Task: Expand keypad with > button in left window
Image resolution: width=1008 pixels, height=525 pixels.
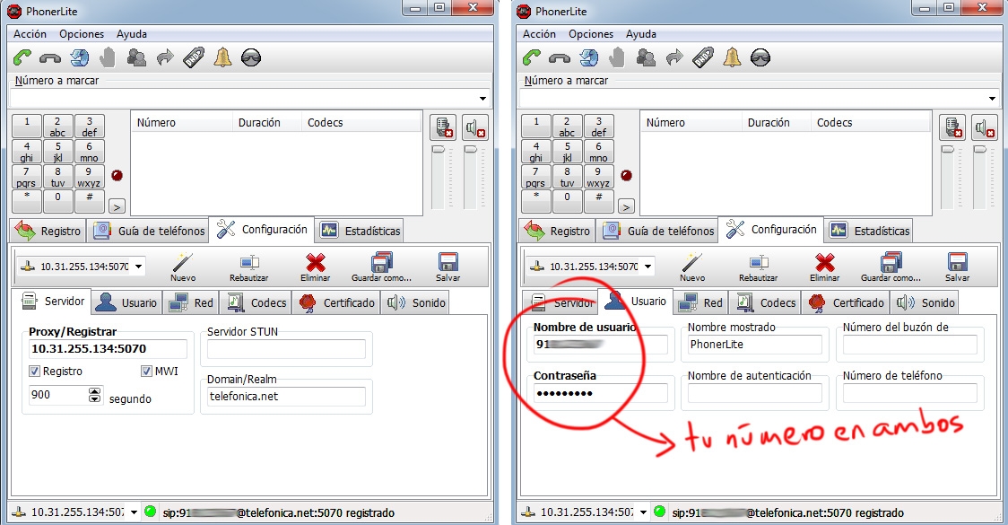Action: (x=117, y=206)
